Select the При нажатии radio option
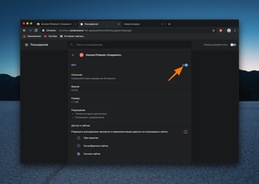259x184 pixels. click(79, 138)
